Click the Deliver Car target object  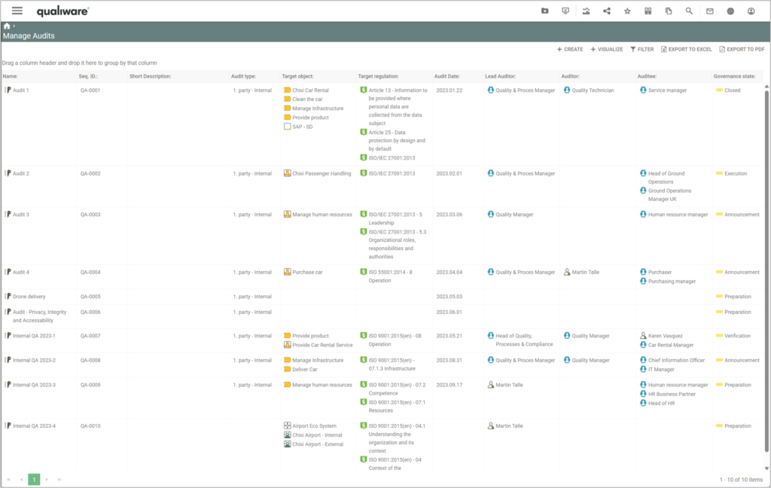pyautogui.click(x=305, y=369)
